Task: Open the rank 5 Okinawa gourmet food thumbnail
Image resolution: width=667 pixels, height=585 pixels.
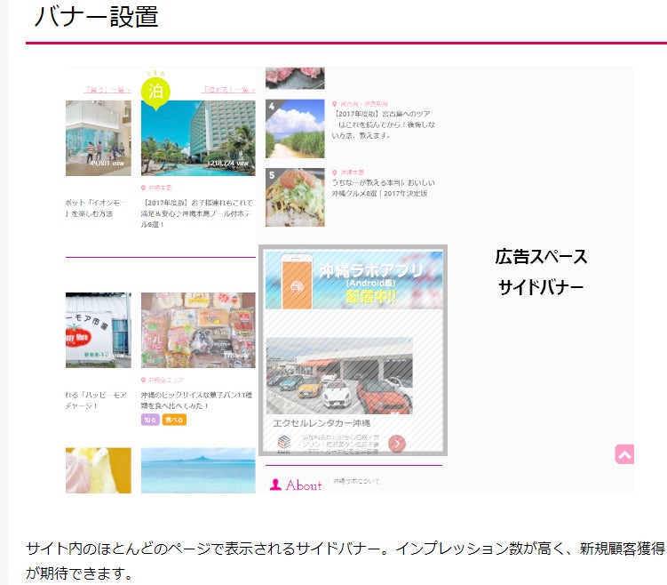Action: (x=295, y=197)
